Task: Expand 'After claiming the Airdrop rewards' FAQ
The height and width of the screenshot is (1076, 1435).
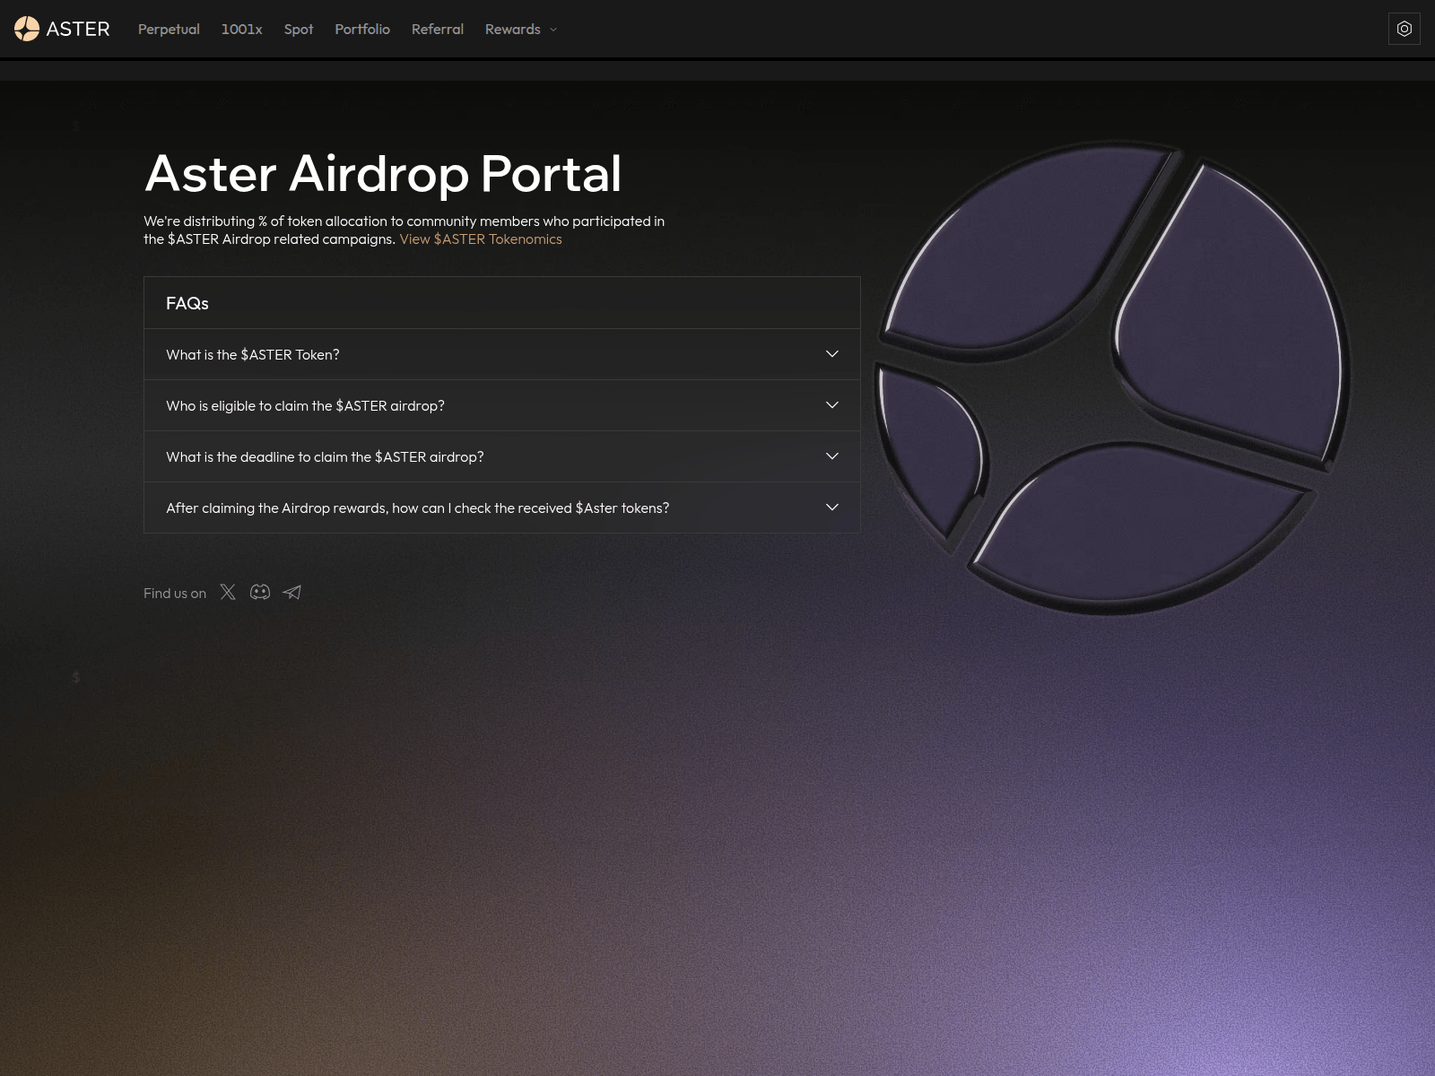Action: point(501,508)
